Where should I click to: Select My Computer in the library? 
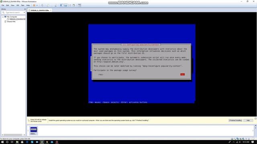[12, 17]
